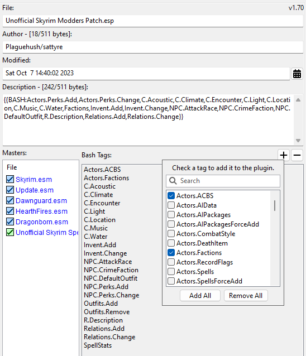Select NPC.DefaultOutfit in the Bash Tags list

click(x=111, y=278)
